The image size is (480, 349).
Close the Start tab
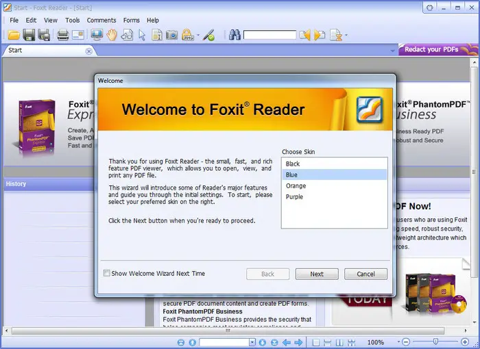click(88, 51)
